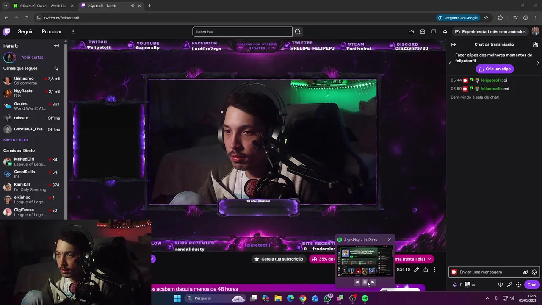This screenshot has height=305, width=542.
Task: Click Pergunte ao Google button
Action: pyautogui.click(x=458, y=18)
